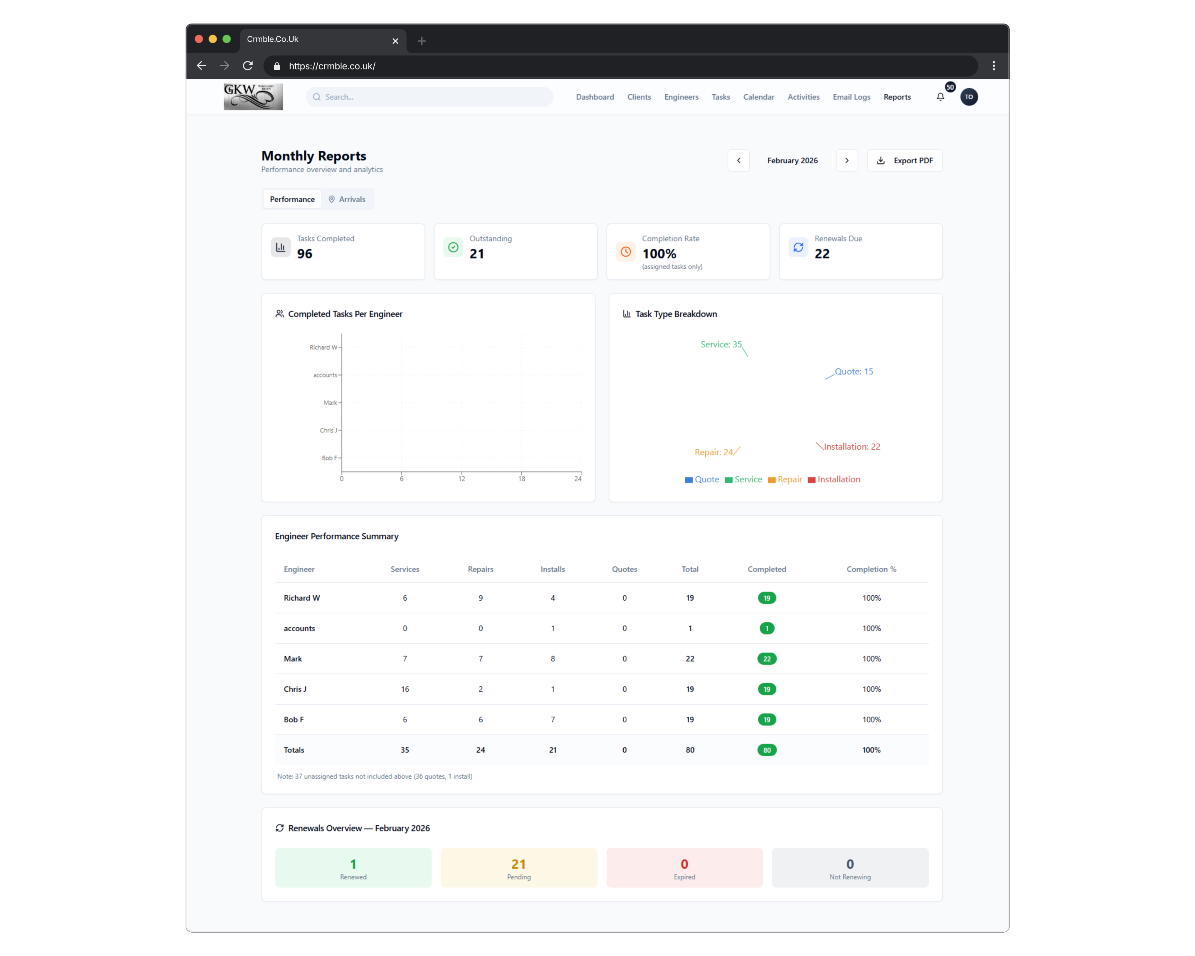Click the Completion Rate clock icon
This screenshot has width=1195, height=956.
(x=625, y=252)
